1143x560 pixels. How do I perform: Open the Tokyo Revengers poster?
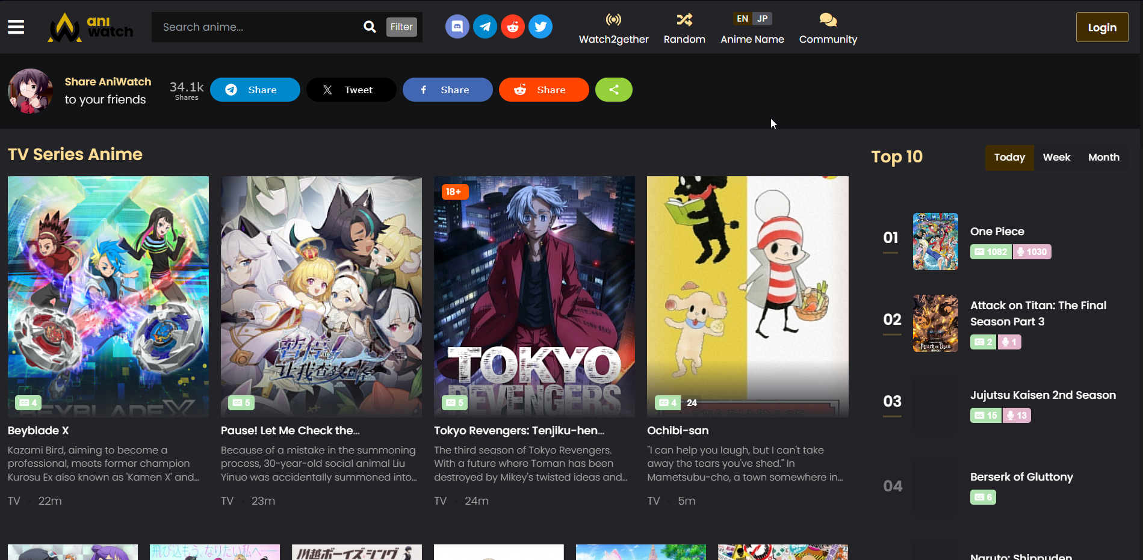(534, 297)
